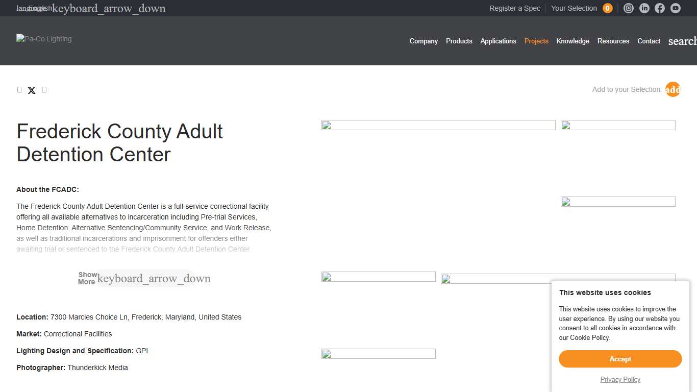
Task: Open the YouTube social icon
Action: tap(676, 8)
